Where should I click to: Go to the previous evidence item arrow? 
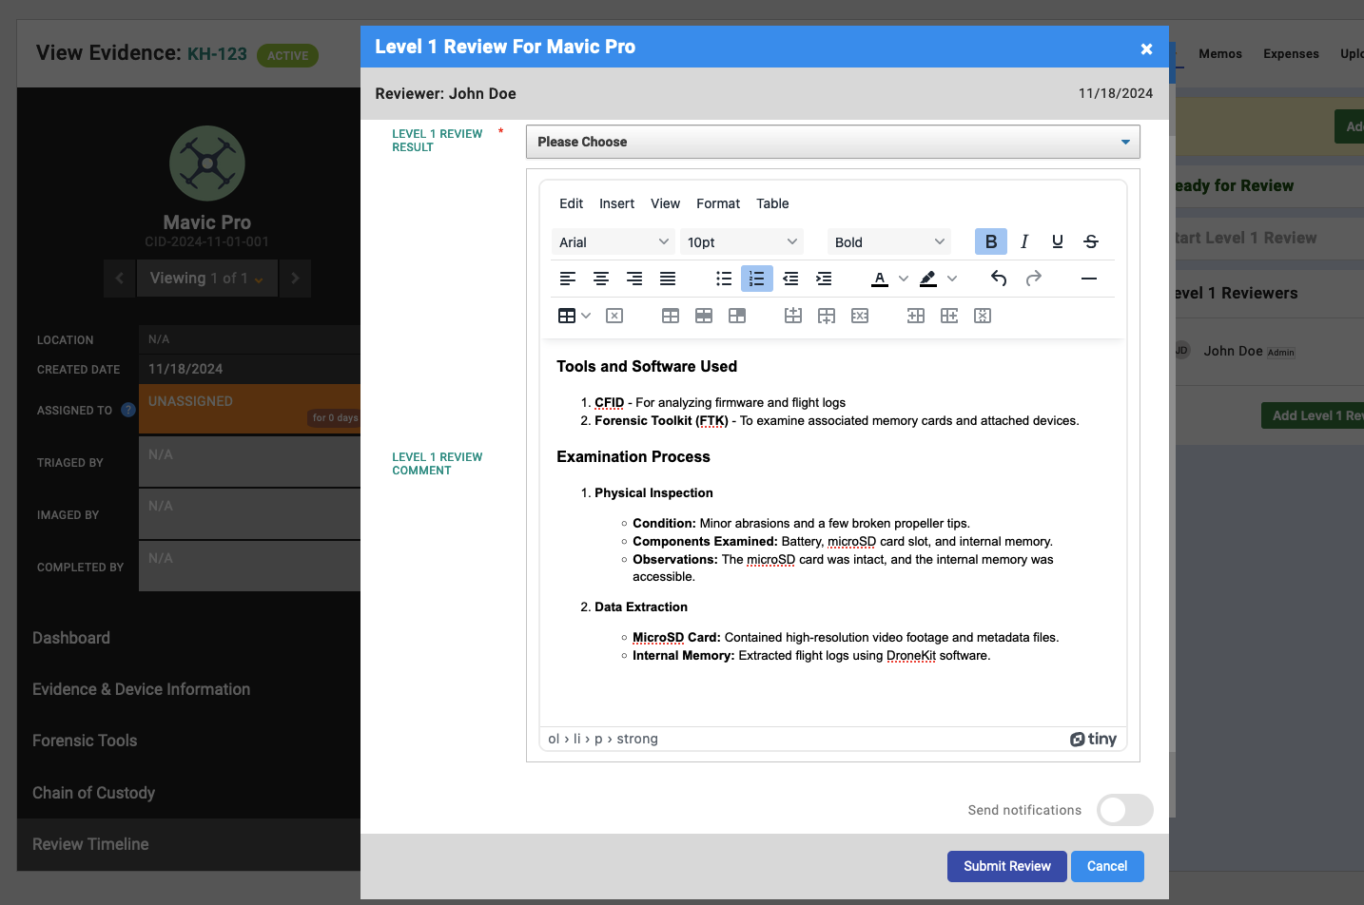(x=119, y=278)
